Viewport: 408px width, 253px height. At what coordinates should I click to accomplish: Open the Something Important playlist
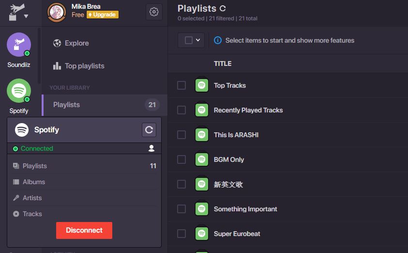pyautogui.click(x=245, y=209)
